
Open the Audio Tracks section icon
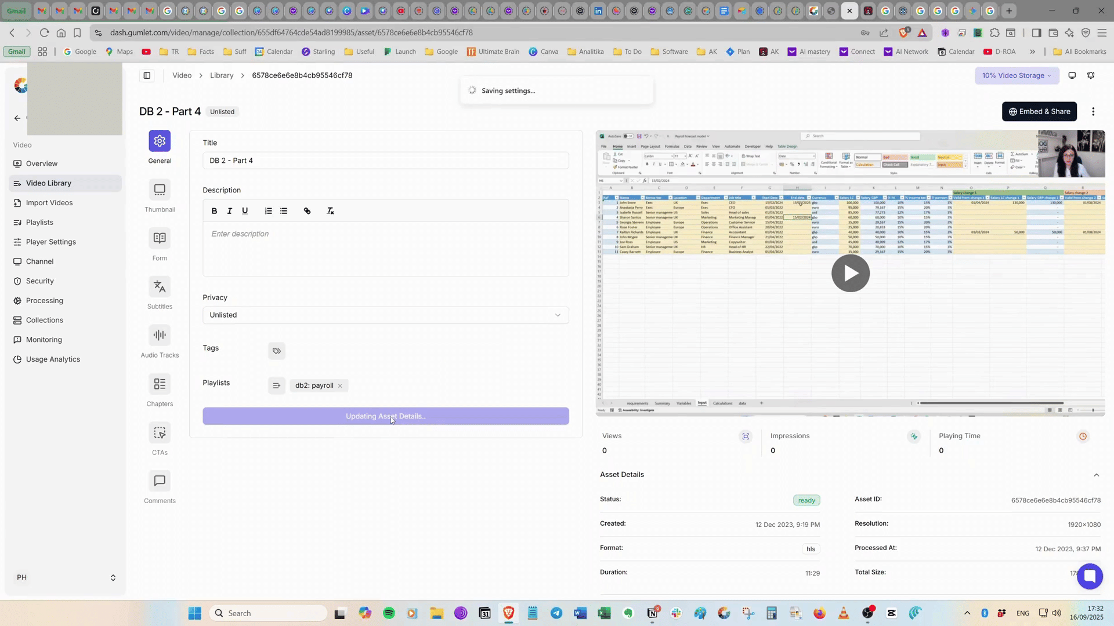(x=160, y=335)
